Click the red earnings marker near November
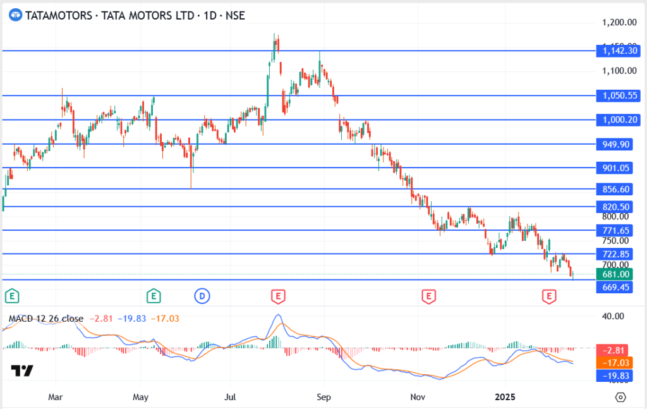The width and height of the screenshot is (647, 409). (x=429, y=295)
